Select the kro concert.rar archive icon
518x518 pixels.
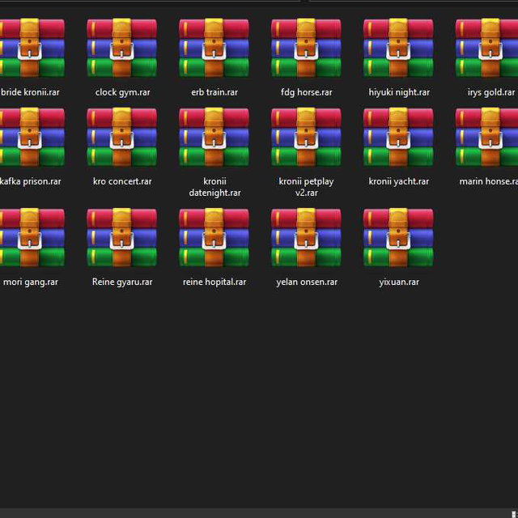[x=122, y=137]
